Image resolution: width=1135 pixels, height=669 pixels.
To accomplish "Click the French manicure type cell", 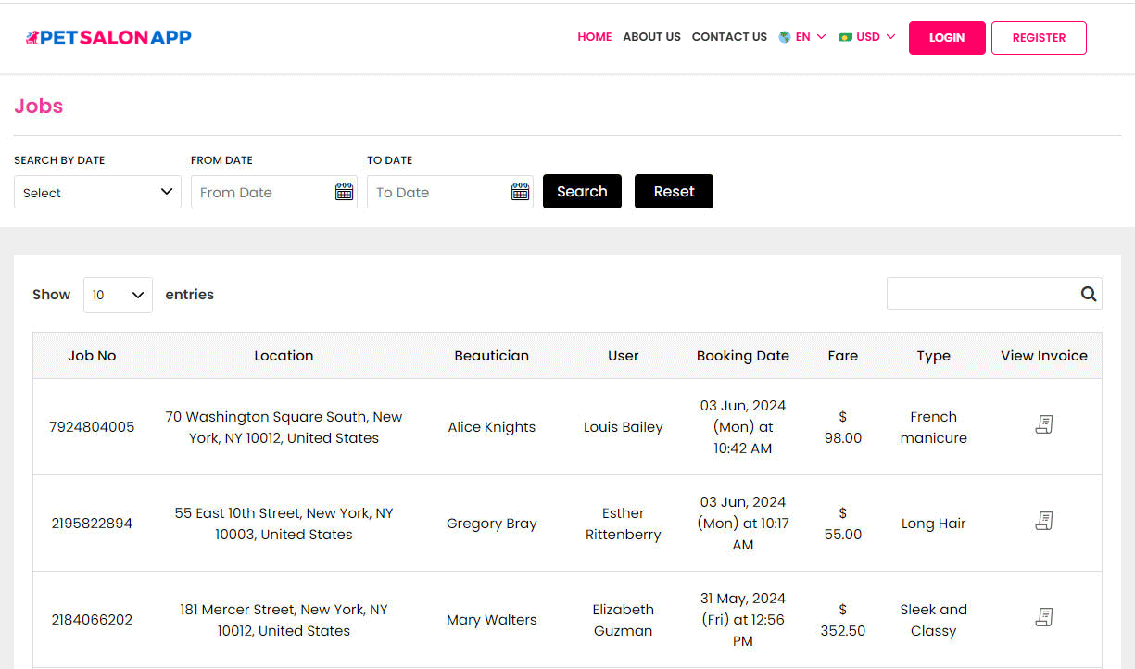I will 933,427.
